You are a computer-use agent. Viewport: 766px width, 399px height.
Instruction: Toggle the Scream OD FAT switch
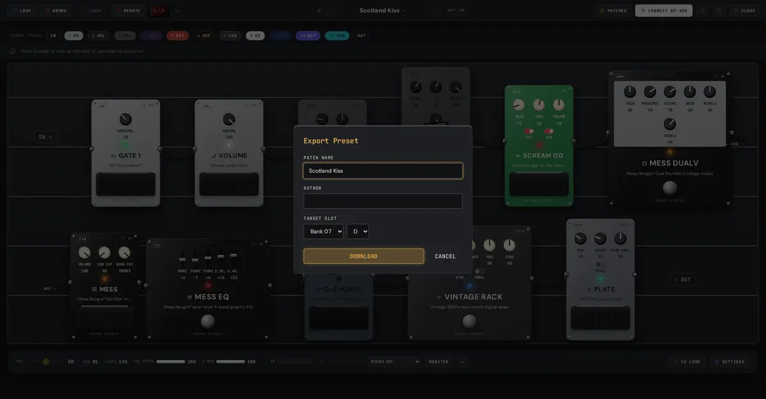tap(529, 132)
